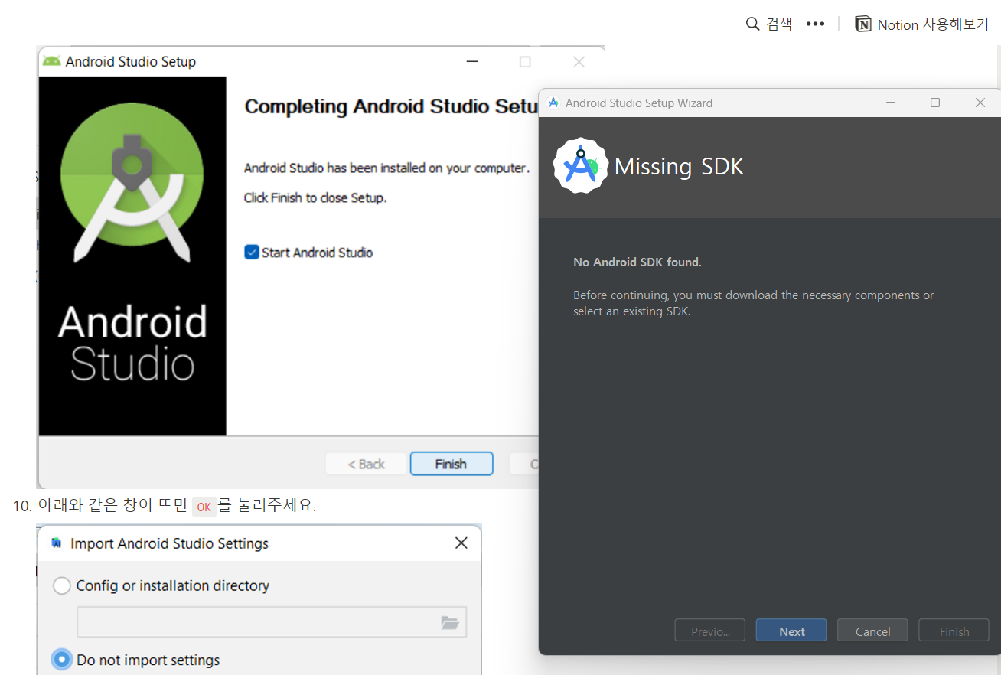1001x675 pixels.
Task: Click the Back button in Android Studio Setup
Action: (366, 464)
